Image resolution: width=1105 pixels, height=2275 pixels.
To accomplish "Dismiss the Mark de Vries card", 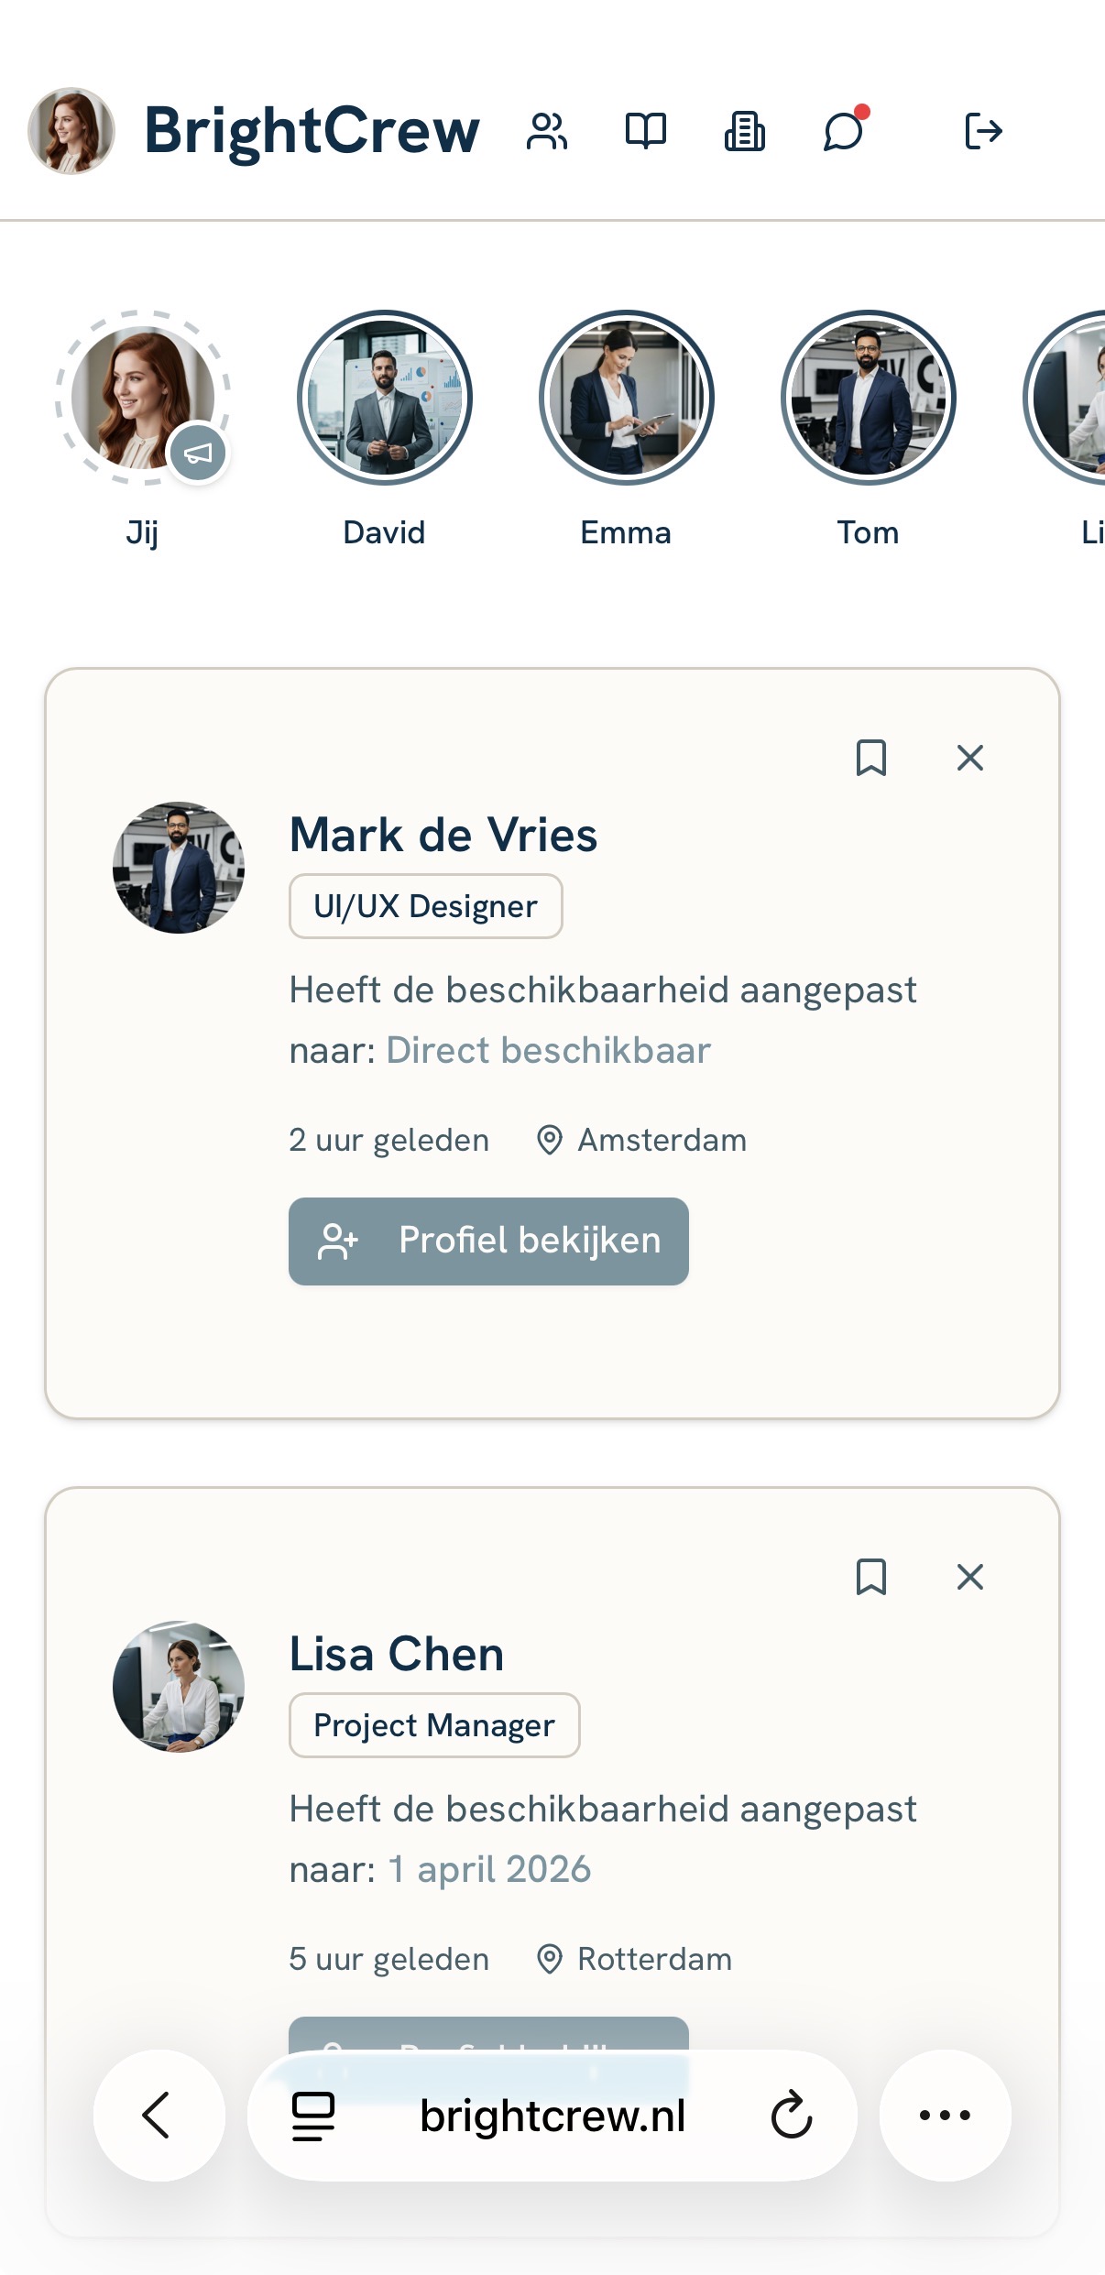I will pyautogui.click(x=969, y=758).
